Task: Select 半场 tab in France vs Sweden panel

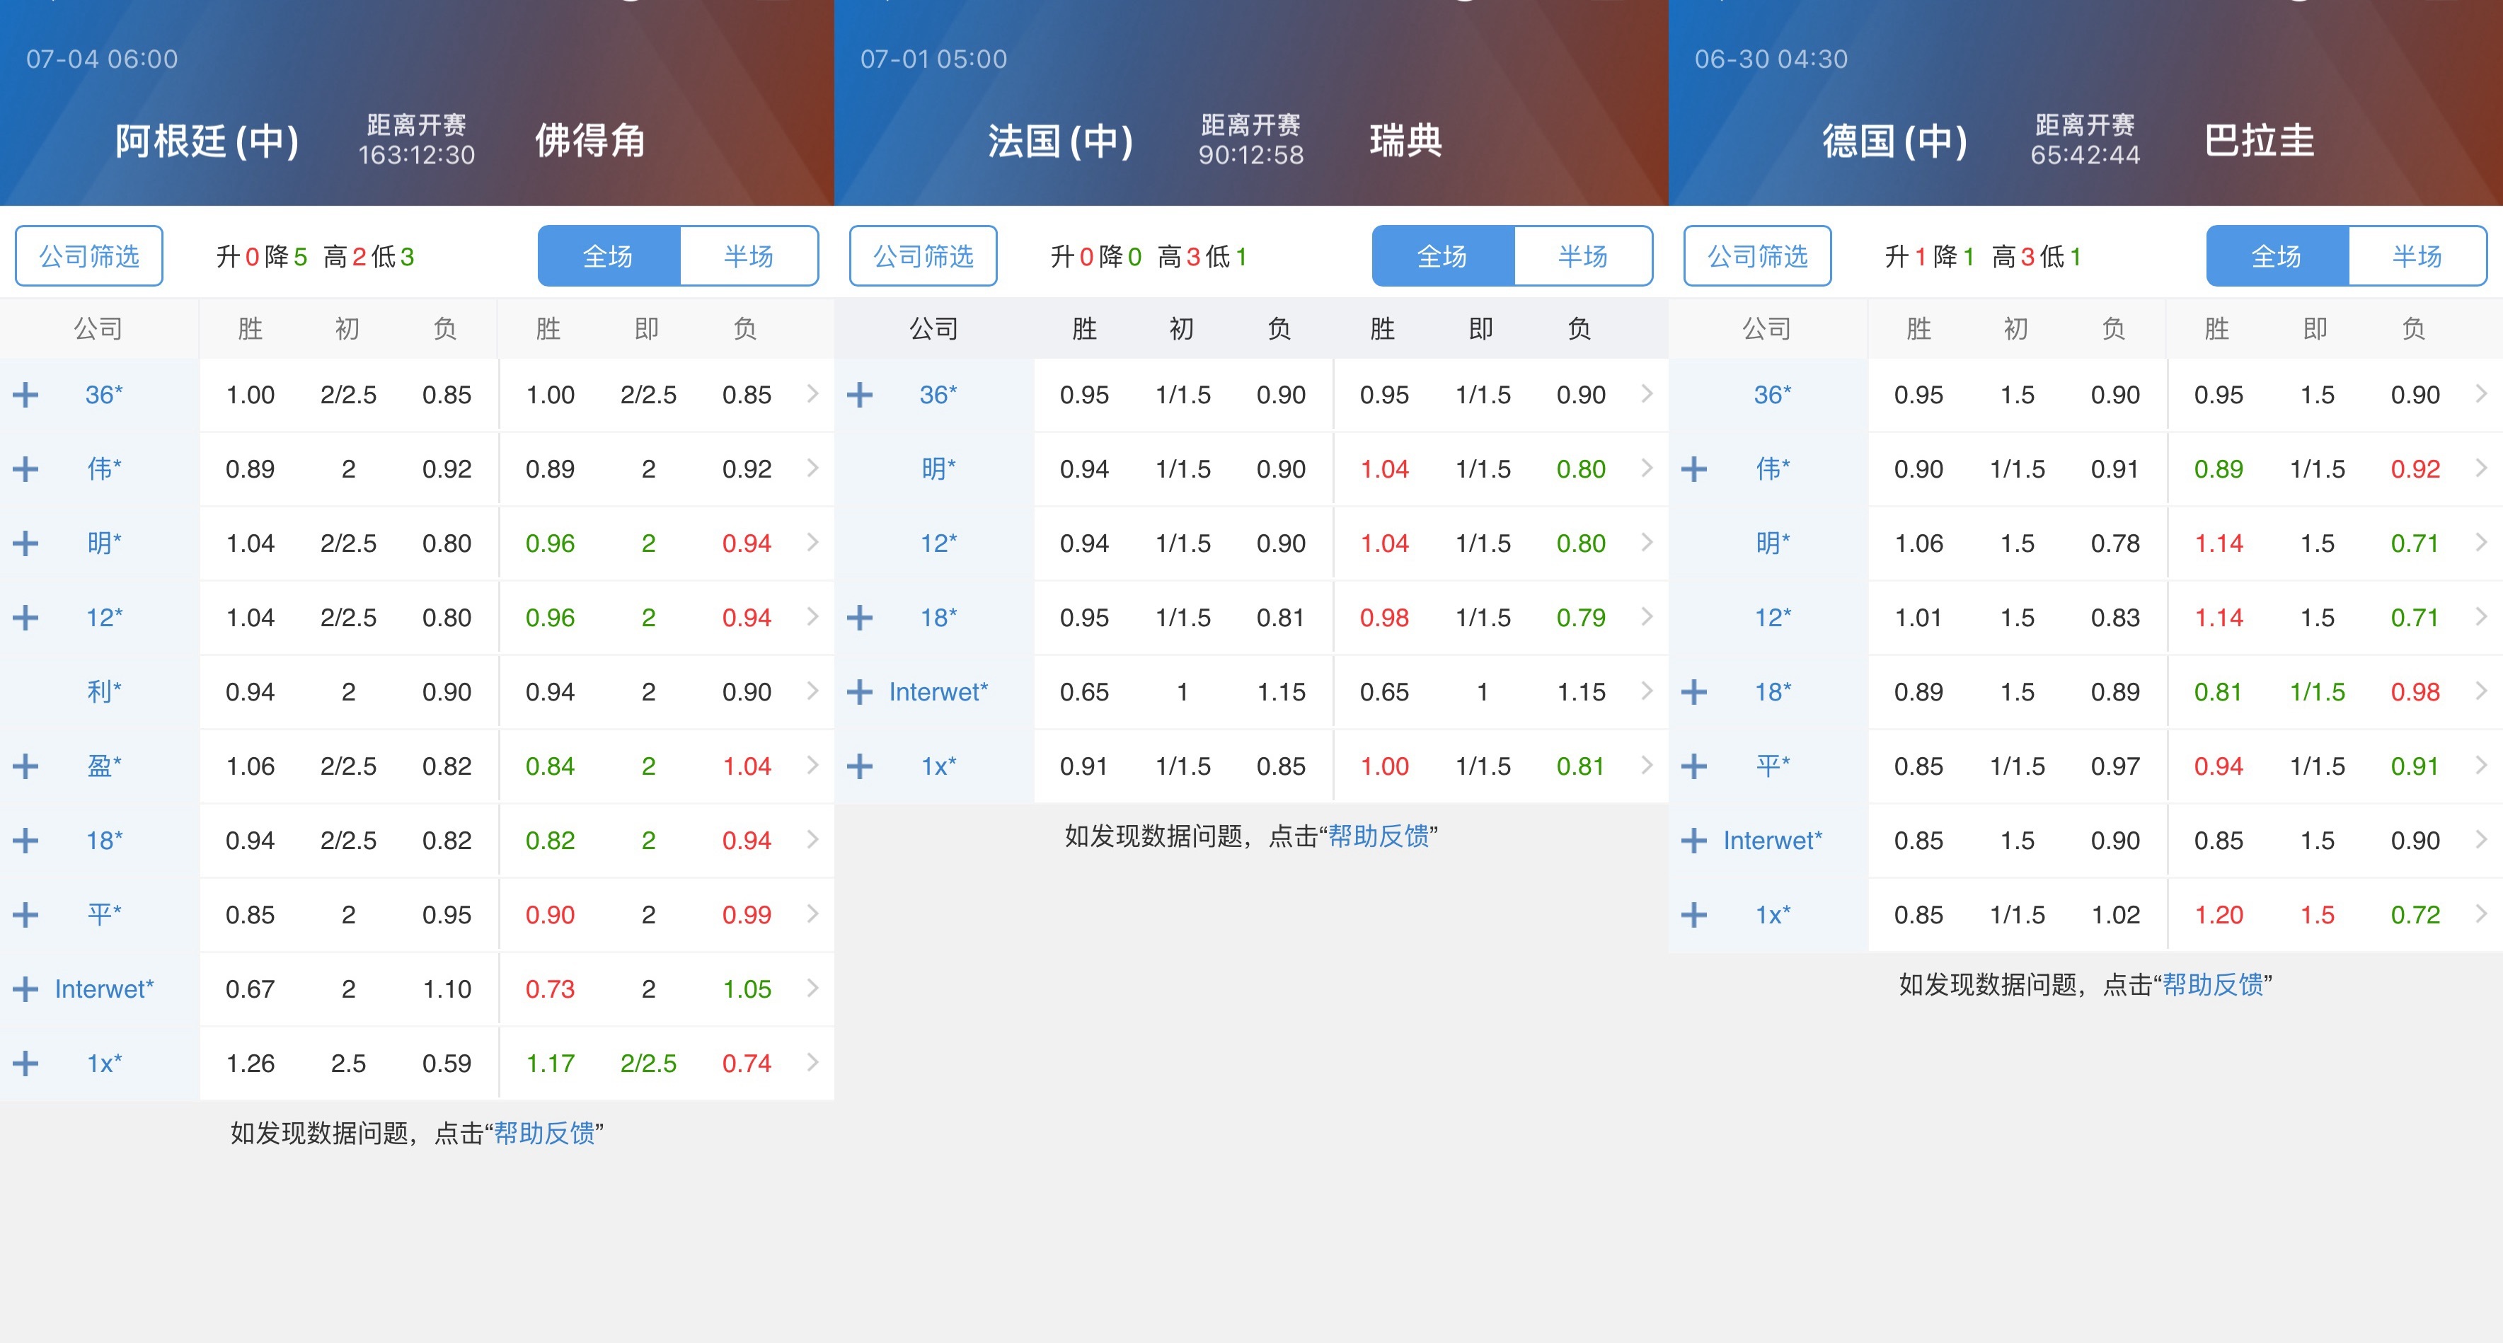Action: click(x=1584, y=257)
